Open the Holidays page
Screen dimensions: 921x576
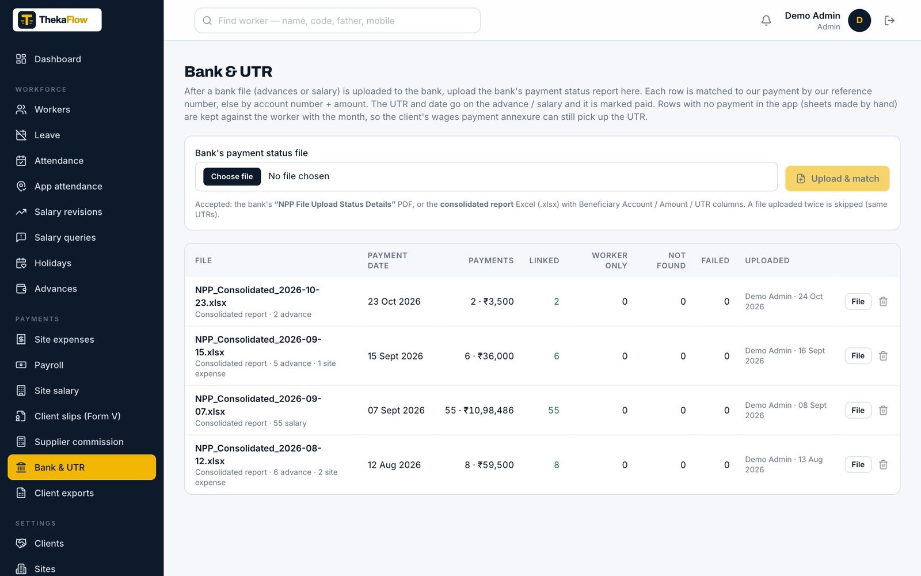click(x=82, y=263)
